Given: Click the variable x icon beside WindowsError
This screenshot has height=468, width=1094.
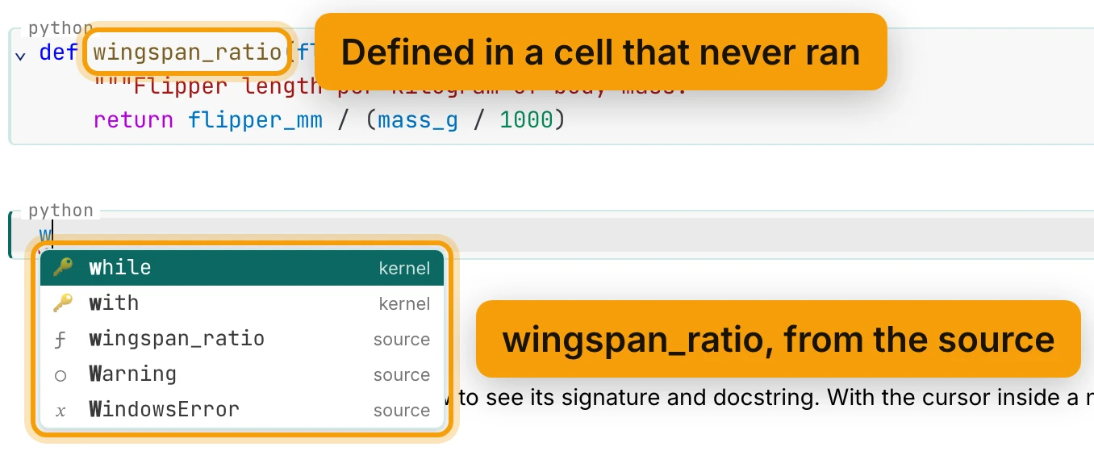Looking at the screenshot, I should (61, 411).
